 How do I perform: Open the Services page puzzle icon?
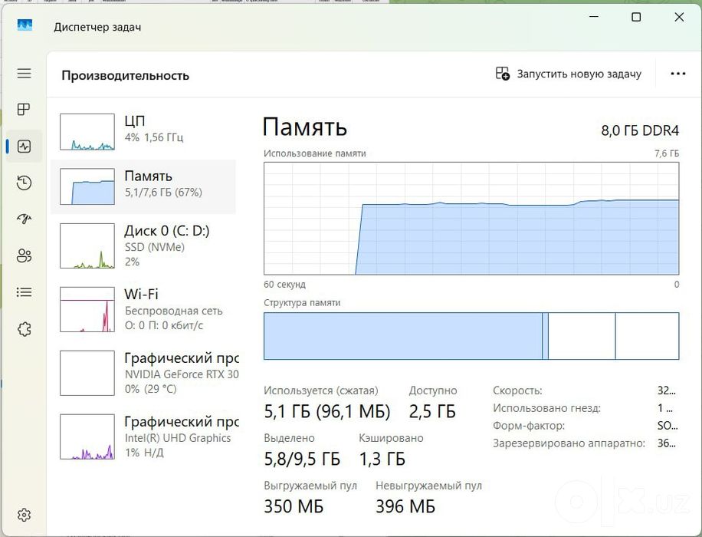[x=25, y=329]
